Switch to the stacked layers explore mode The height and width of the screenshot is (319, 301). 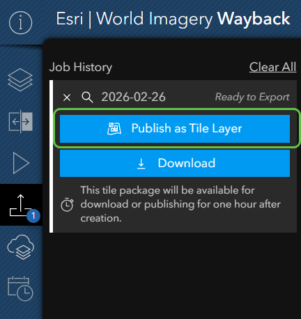[x=20, y=79]
